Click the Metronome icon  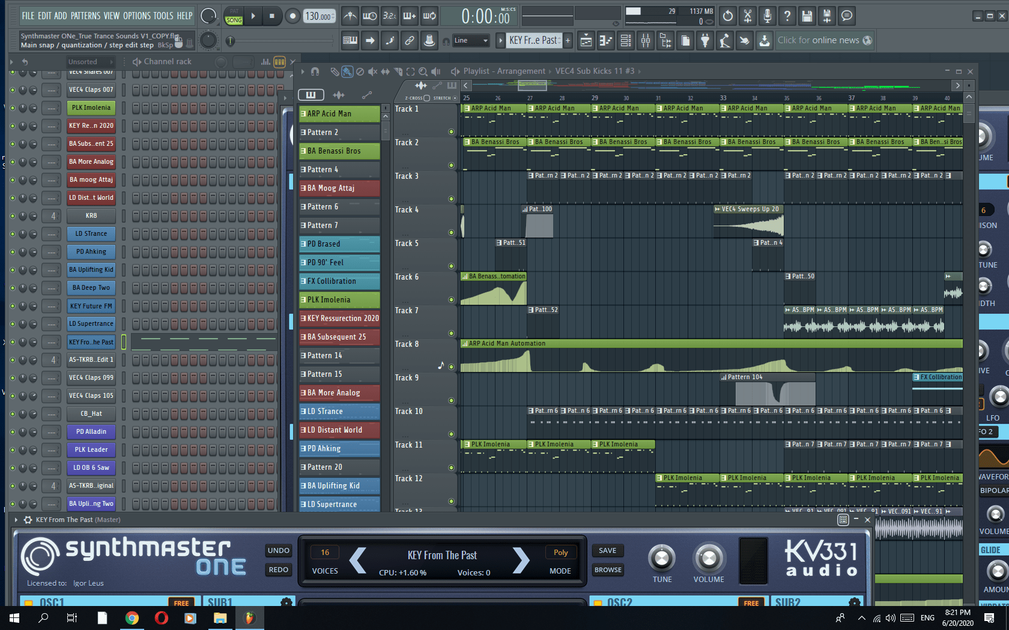coord(350,16)
